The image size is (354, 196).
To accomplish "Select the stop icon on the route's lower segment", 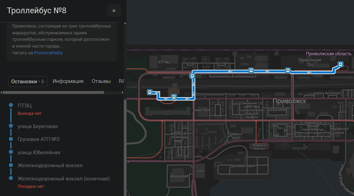I will (x=174, y=97).
